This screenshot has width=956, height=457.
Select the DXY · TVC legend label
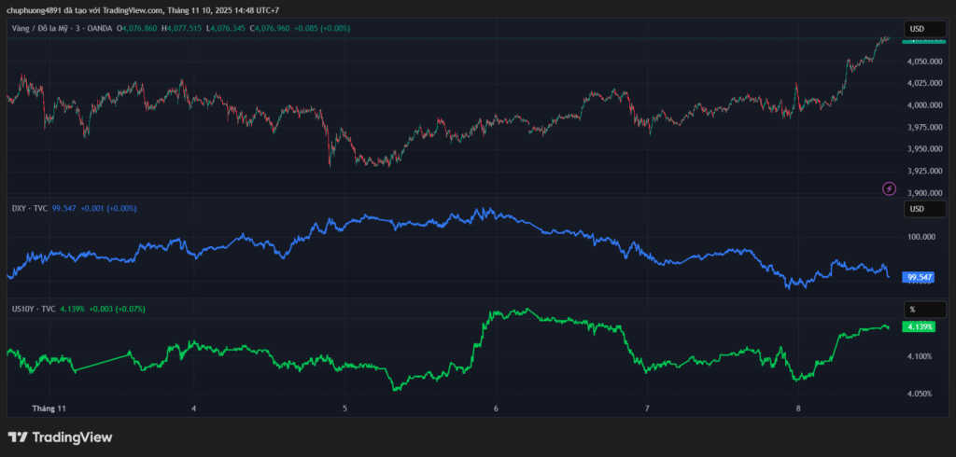click(30, 208)
